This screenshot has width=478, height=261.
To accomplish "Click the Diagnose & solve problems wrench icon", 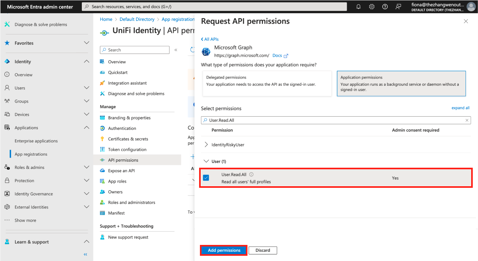I will 7,25.
